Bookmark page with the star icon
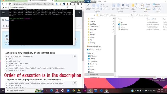 (x=52, y=4)
